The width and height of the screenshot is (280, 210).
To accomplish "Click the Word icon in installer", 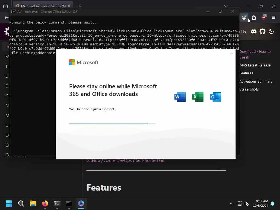I will click(x=180, y=97).
